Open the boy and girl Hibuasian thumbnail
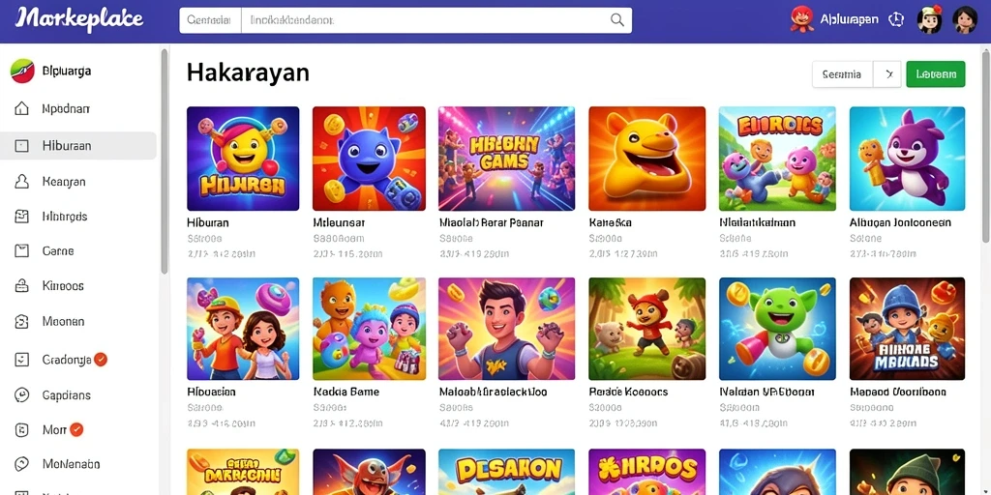The image size is (991, 495). (243, 329)
